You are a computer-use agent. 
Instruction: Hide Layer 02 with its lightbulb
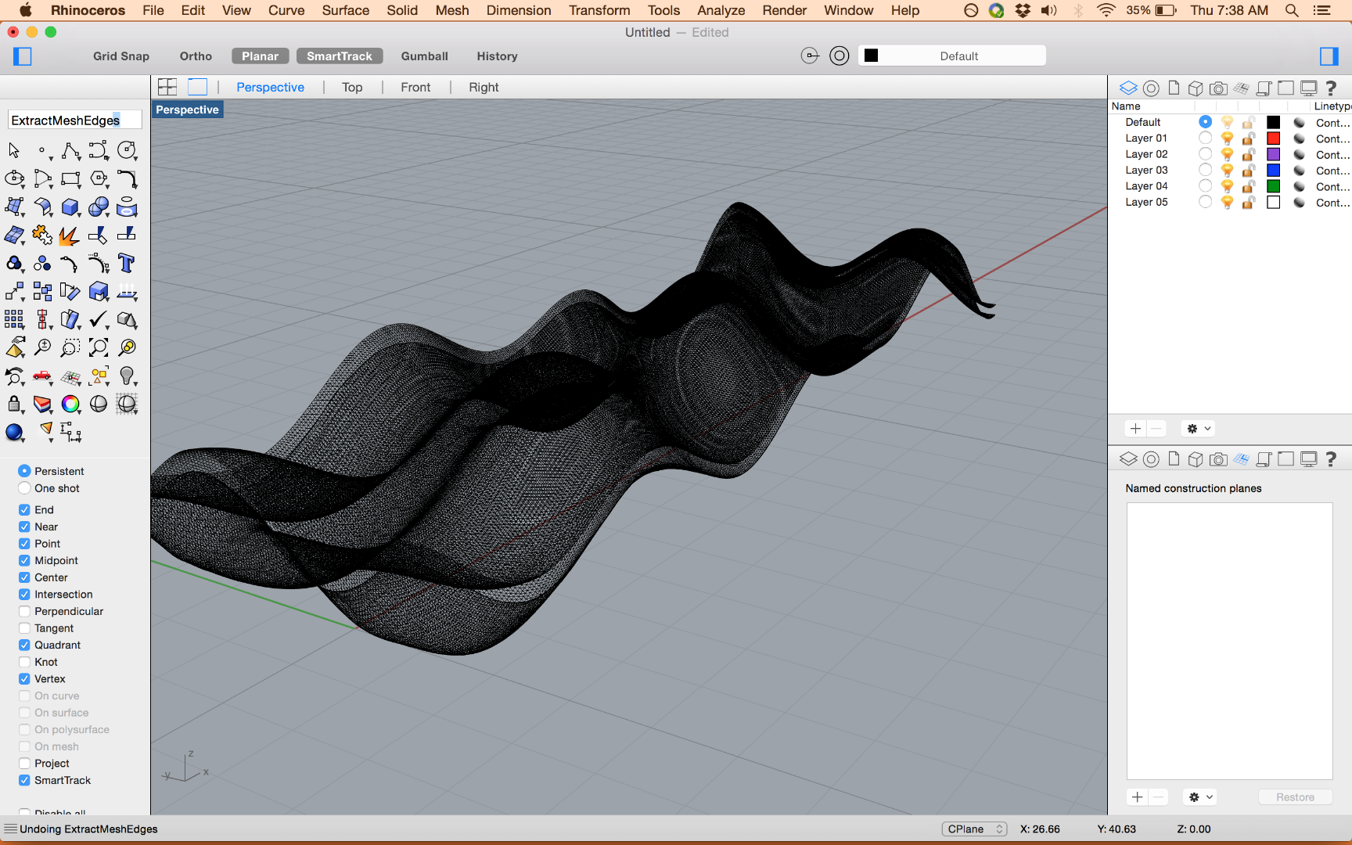pyautogui.click(x=1227, y=153)
